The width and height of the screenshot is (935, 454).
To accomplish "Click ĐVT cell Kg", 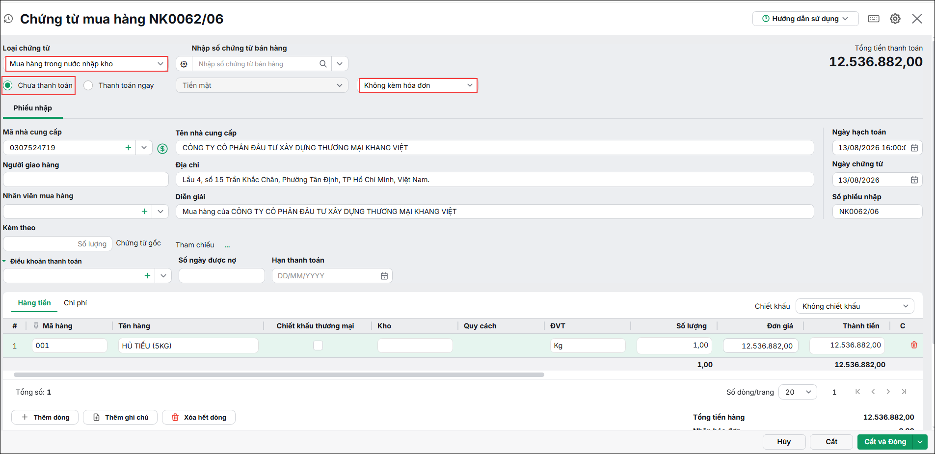I will click(588, 346).
